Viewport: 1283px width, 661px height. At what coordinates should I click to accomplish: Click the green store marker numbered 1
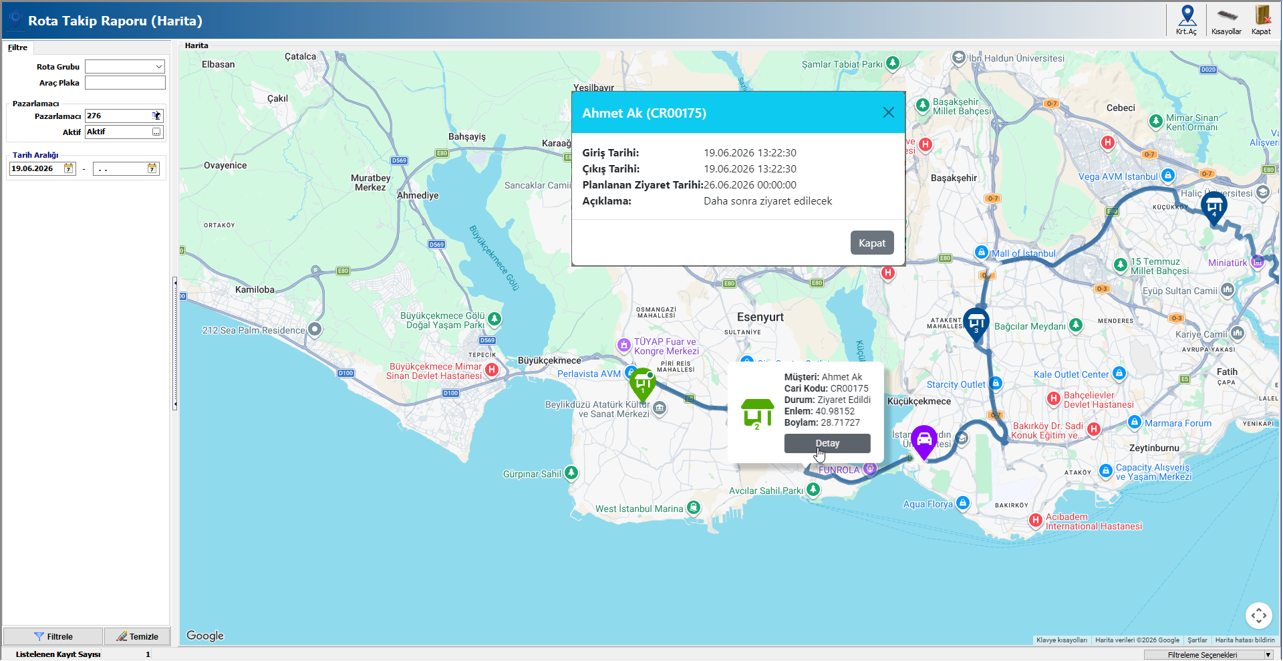click(643, 384)
